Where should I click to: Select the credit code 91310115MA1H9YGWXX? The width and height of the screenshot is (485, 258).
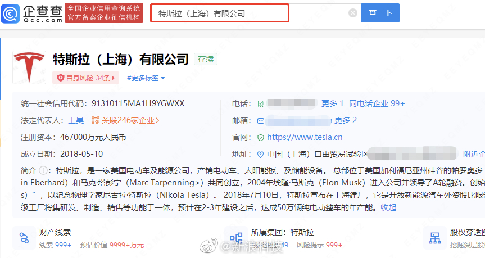pos(138,103)
